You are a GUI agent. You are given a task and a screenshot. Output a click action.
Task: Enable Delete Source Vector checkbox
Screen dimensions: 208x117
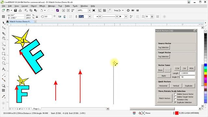coord(175,94)
